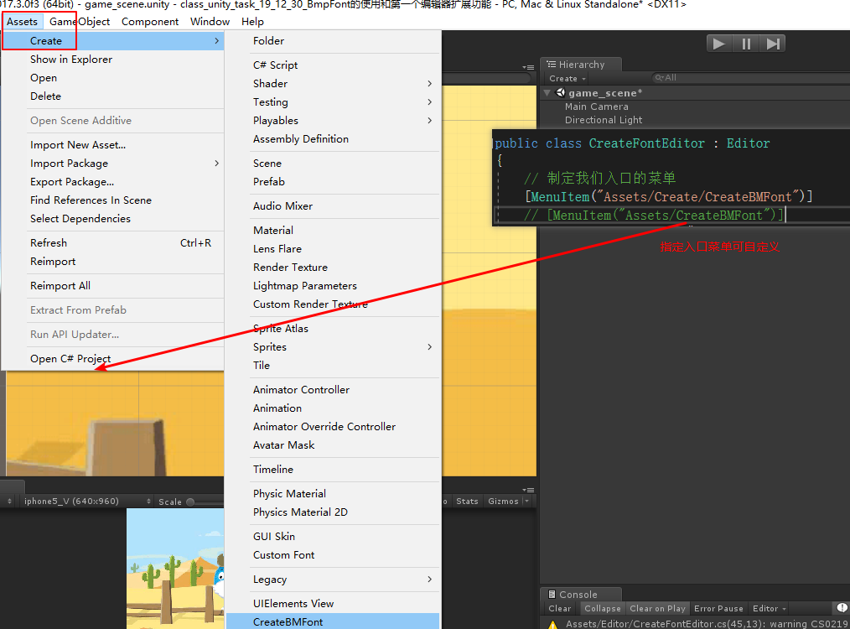This screenshot has width=850, height=629.
Task: Click the Hierarchy search magnifier icon
Action: (659, 78)
